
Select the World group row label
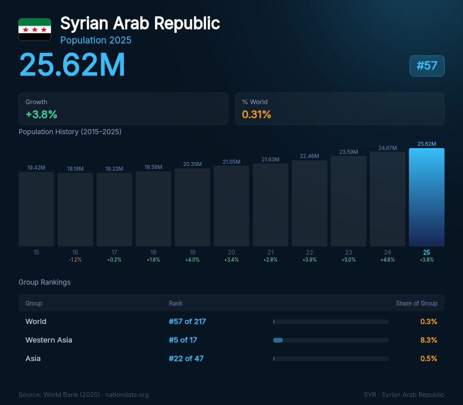coord(36,322)
